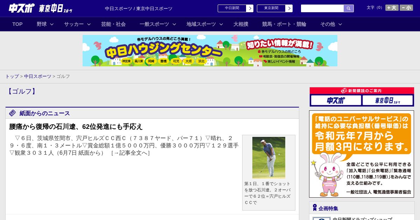This screenshot has height=220, width=420.
Task: Click the 企画特集 ribbon icon
Action: (315, 208)
